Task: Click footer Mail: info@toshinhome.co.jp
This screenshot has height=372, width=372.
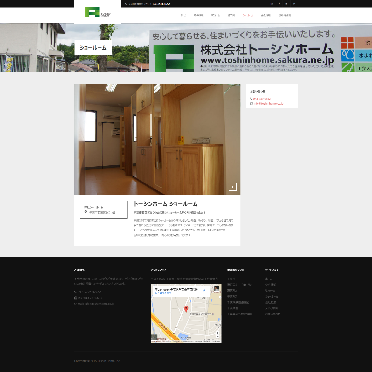Action: [96, 304]
